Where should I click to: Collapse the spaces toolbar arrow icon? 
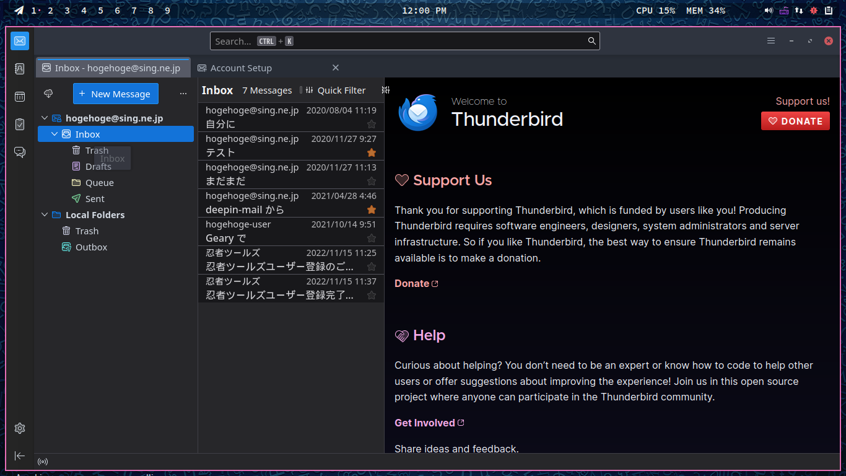(20, 456)
